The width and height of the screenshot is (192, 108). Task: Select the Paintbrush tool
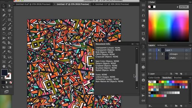(4, 24)
